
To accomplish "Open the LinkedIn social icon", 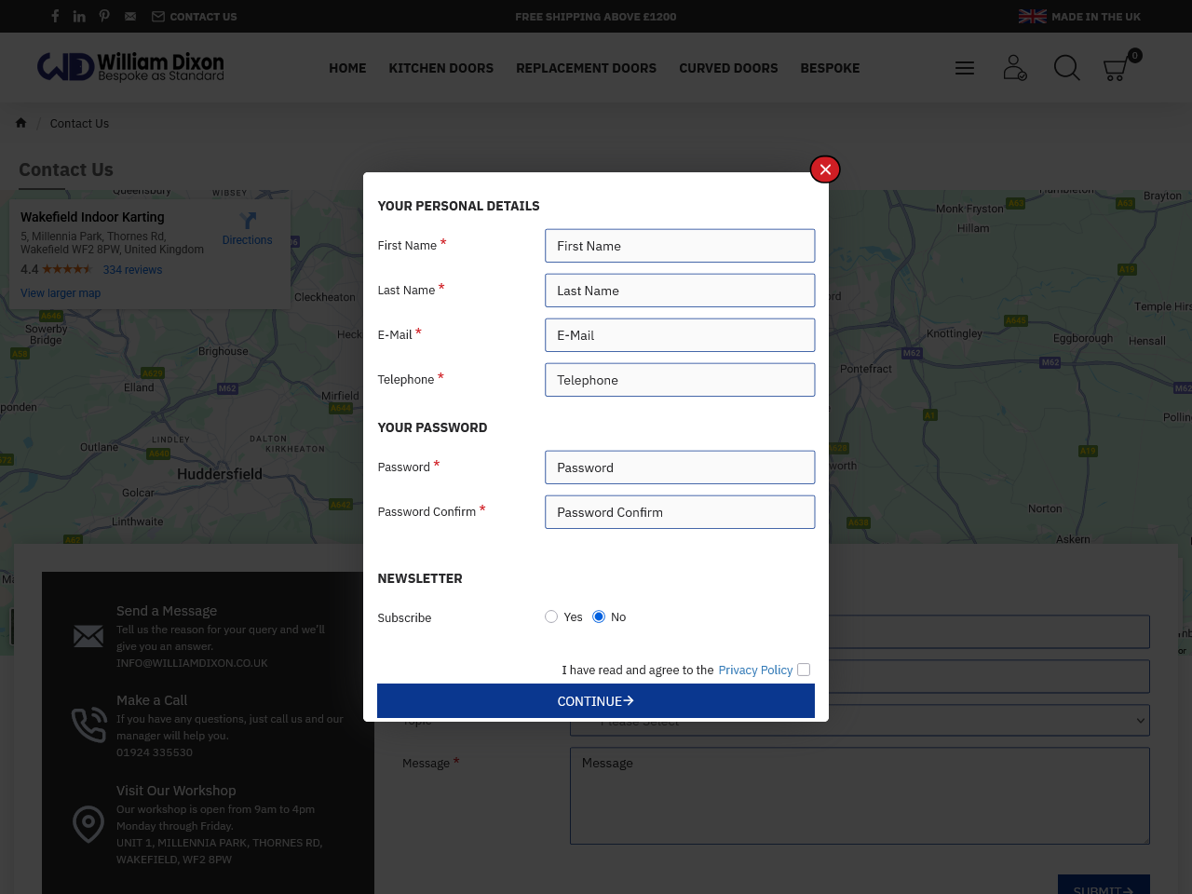I will 79,16.
